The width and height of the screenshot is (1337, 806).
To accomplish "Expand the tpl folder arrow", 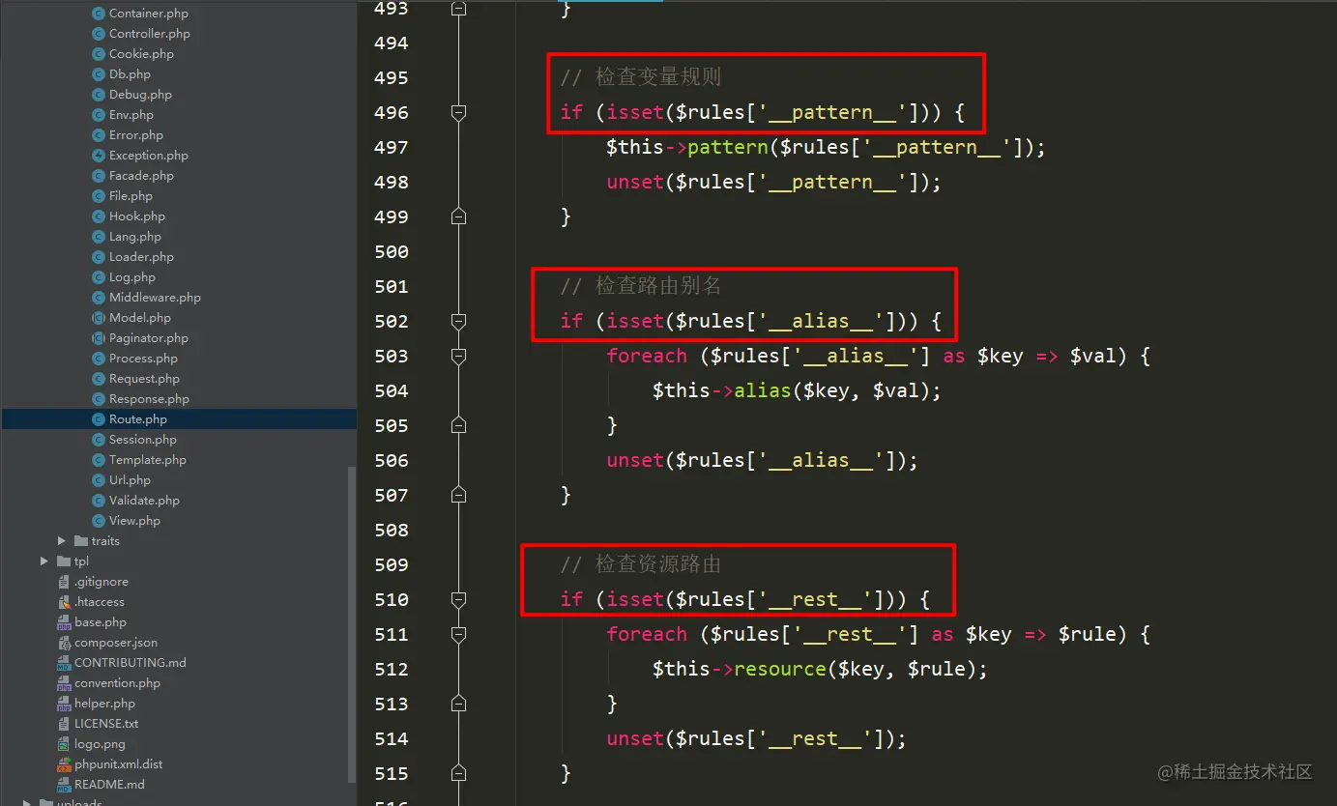I will (x=44, y=561).
